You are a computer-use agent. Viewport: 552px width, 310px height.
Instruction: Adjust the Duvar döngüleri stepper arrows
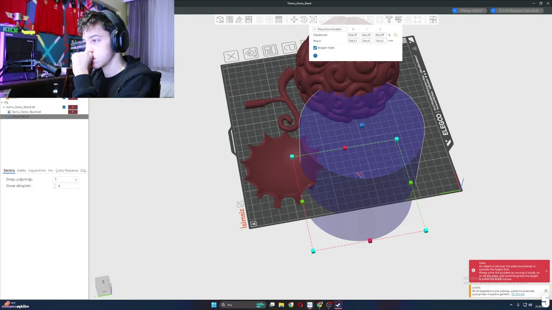(x=55, y=186)
